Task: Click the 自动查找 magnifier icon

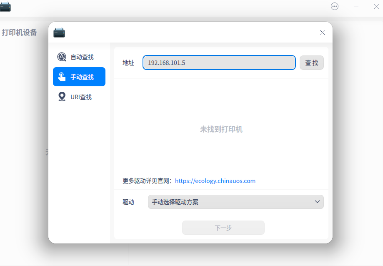Action: point(62,57)
